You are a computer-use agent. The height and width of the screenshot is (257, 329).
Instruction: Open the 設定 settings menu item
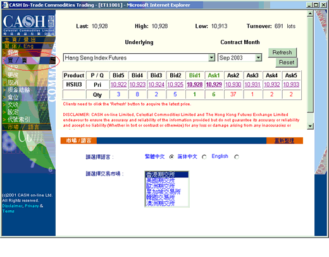pos(13,112)
